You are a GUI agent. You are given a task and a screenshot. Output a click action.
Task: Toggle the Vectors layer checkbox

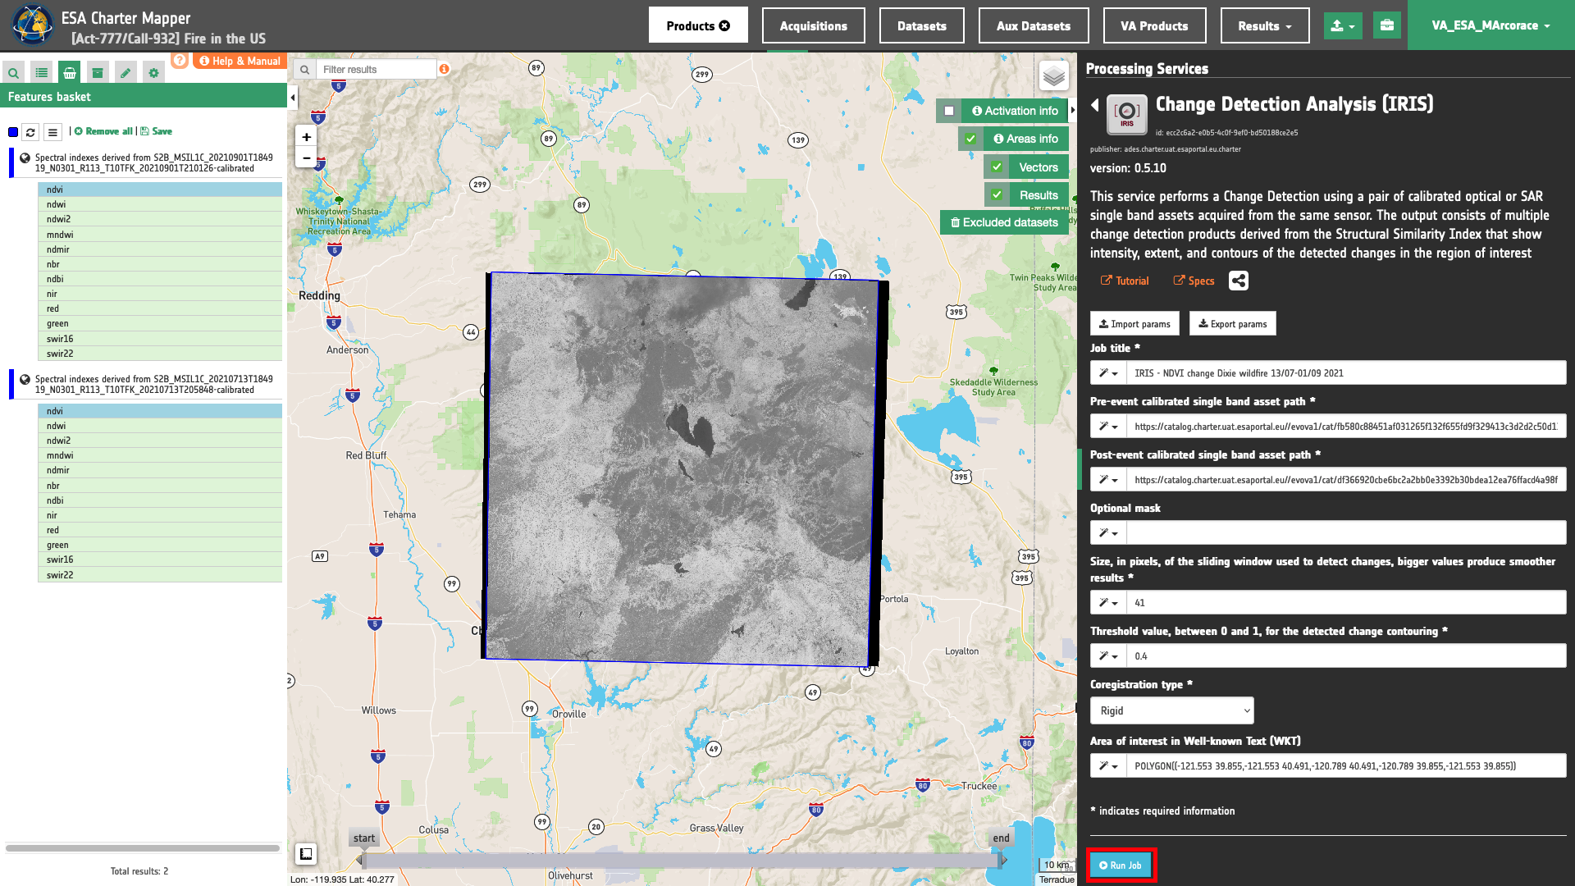point(997,167)
